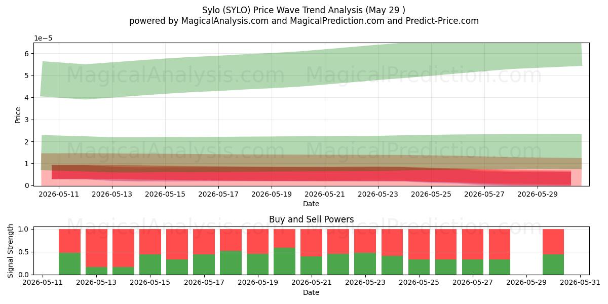This screenshot has width=608, height=304.
Task: Click bar chart x-tick '2026-05-13'
Action: 97,282
